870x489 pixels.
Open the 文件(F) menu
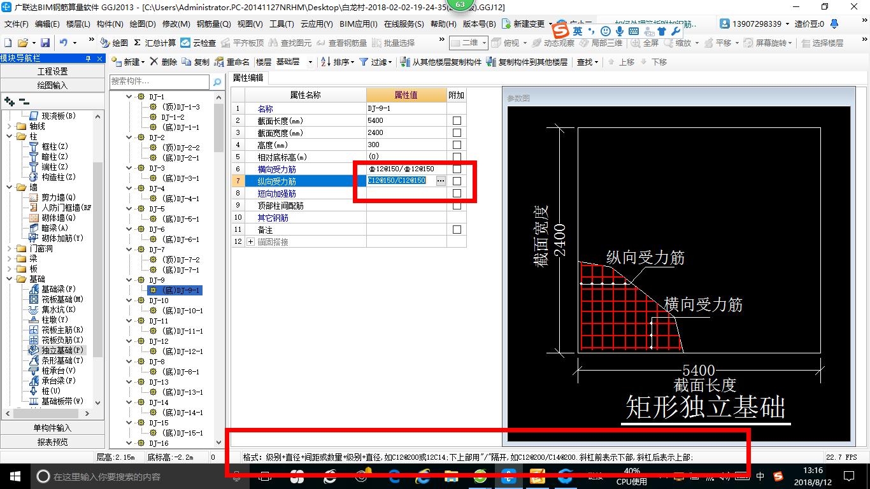point(17,24)
